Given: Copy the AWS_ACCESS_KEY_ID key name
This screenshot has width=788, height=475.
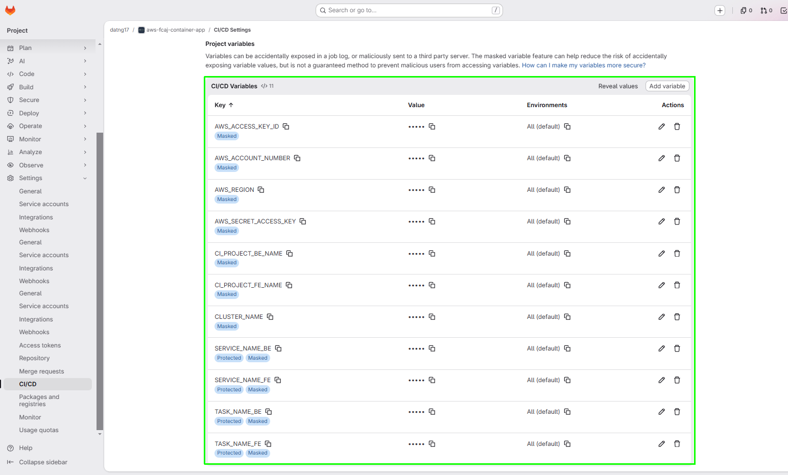Looking at the screenshot, I should coord(286,127).
